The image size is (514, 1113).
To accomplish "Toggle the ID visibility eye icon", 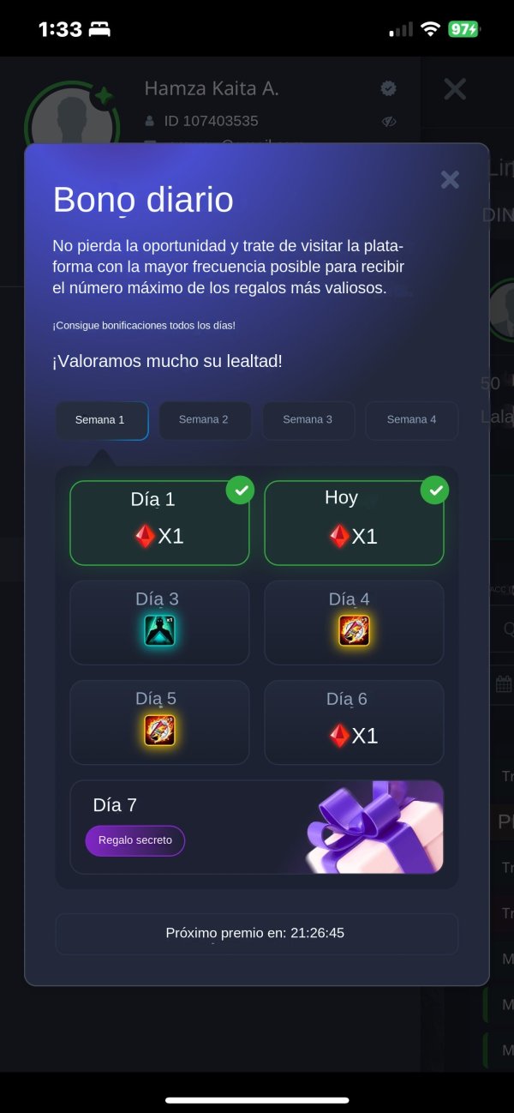I will [389, 122].
